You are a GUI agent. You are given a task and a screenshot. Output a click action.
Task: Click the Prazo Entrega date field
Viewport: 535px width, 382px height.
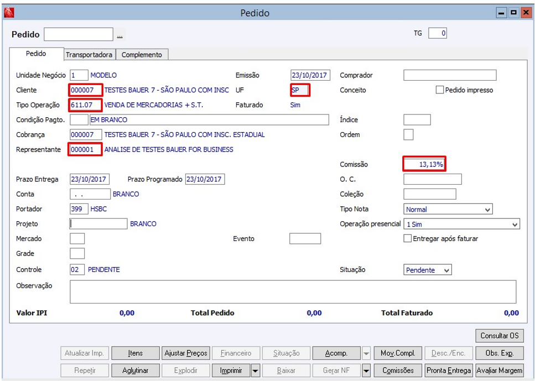[x=90, y=179]
